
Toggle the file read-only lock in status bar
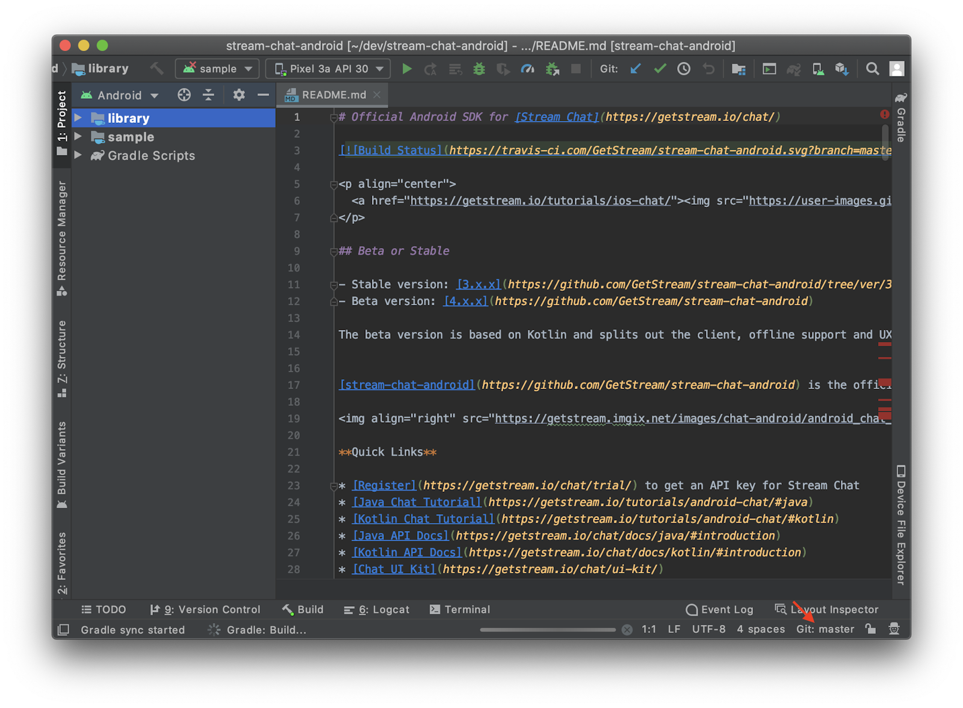[x=870, y=629]
